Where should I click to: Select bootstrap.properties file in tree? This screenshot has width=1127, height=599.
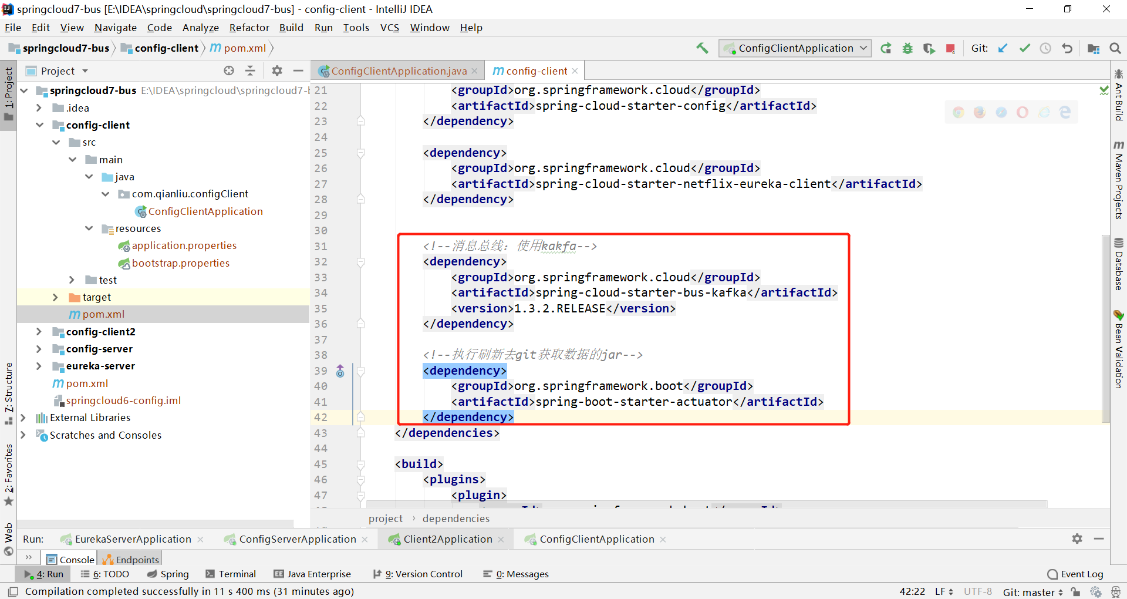click(x=180, y=263)
